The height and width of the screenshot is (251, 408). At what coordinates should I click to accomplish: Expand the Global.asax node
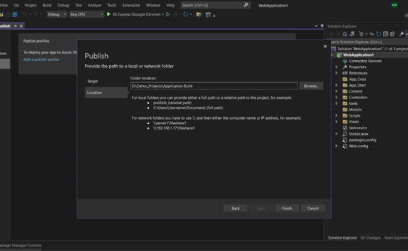coord(336,134)
